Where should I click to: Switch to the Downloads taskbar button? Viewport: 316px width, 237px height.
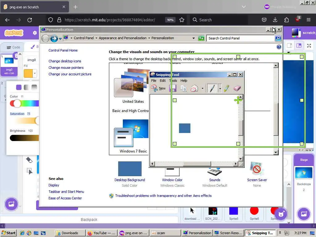tap(70, 233)
